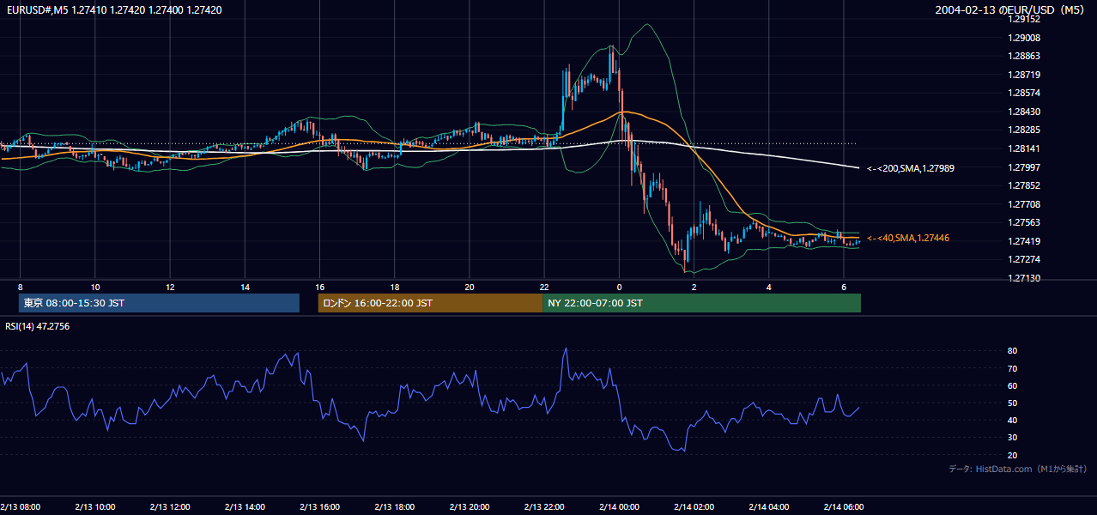Click the hour 0 tick on the price chart
This screenshot has height=515, width=1097.
pyautogui.click(x=619, y=287)
